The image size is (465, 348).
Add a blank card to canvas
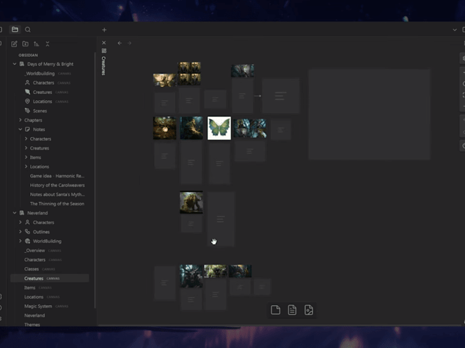point(276,310)
